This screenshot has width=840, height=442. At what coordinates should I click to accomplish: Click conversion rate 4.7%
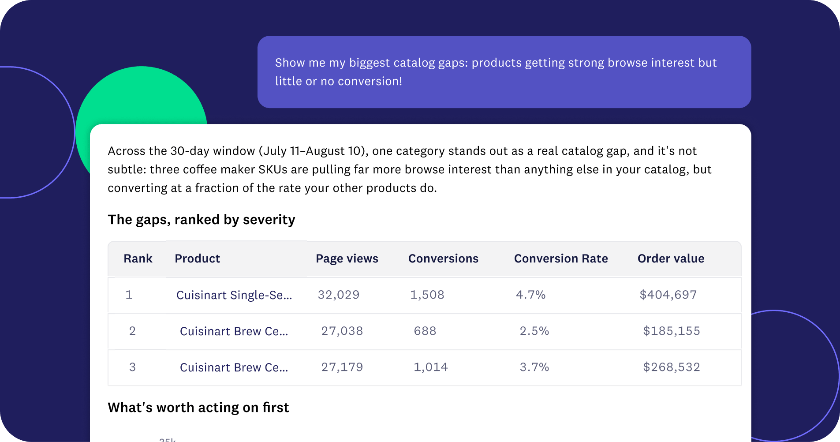coord(531,295)
